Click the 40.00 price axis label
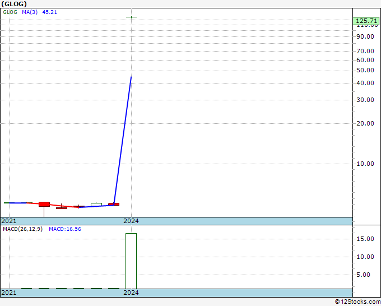The height and width of the screenshot is (306, 381). (365, 83)
